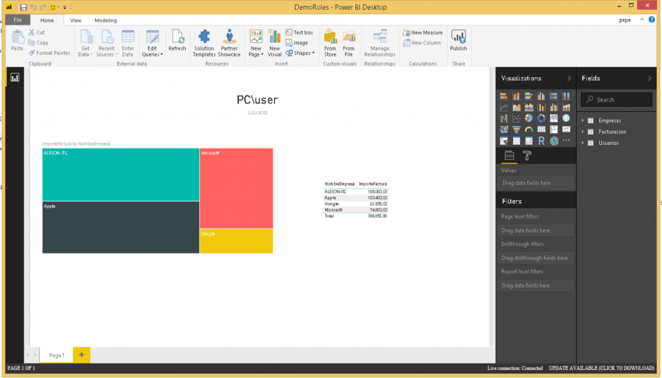This screenshot has height=378, width=662.
Task: Select the map visualization icon
Action: 566,118
